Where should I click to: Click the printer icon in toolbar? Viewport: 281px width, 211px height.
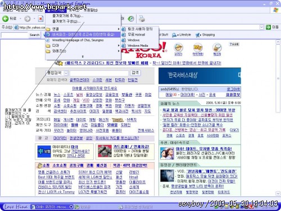click(142, 19)
